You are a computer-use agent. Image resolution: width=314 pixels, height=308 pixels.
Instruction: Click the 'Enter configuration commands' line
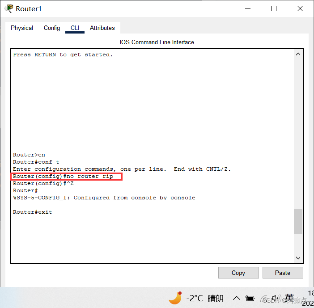click(122, 169)
